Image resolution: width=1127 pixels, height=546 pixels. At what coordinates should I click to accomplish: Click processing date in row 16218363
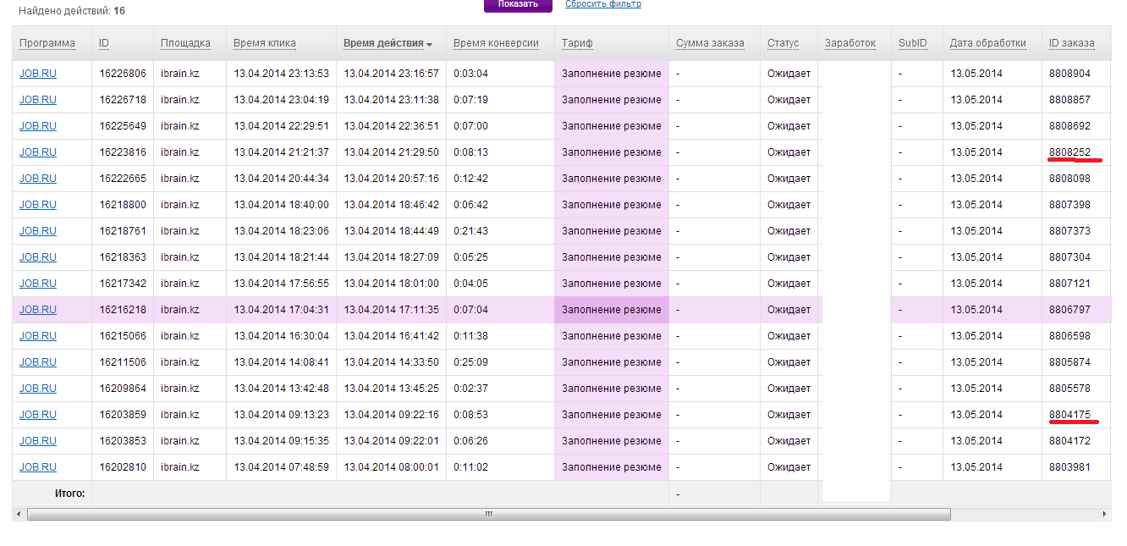click(976, 257)
